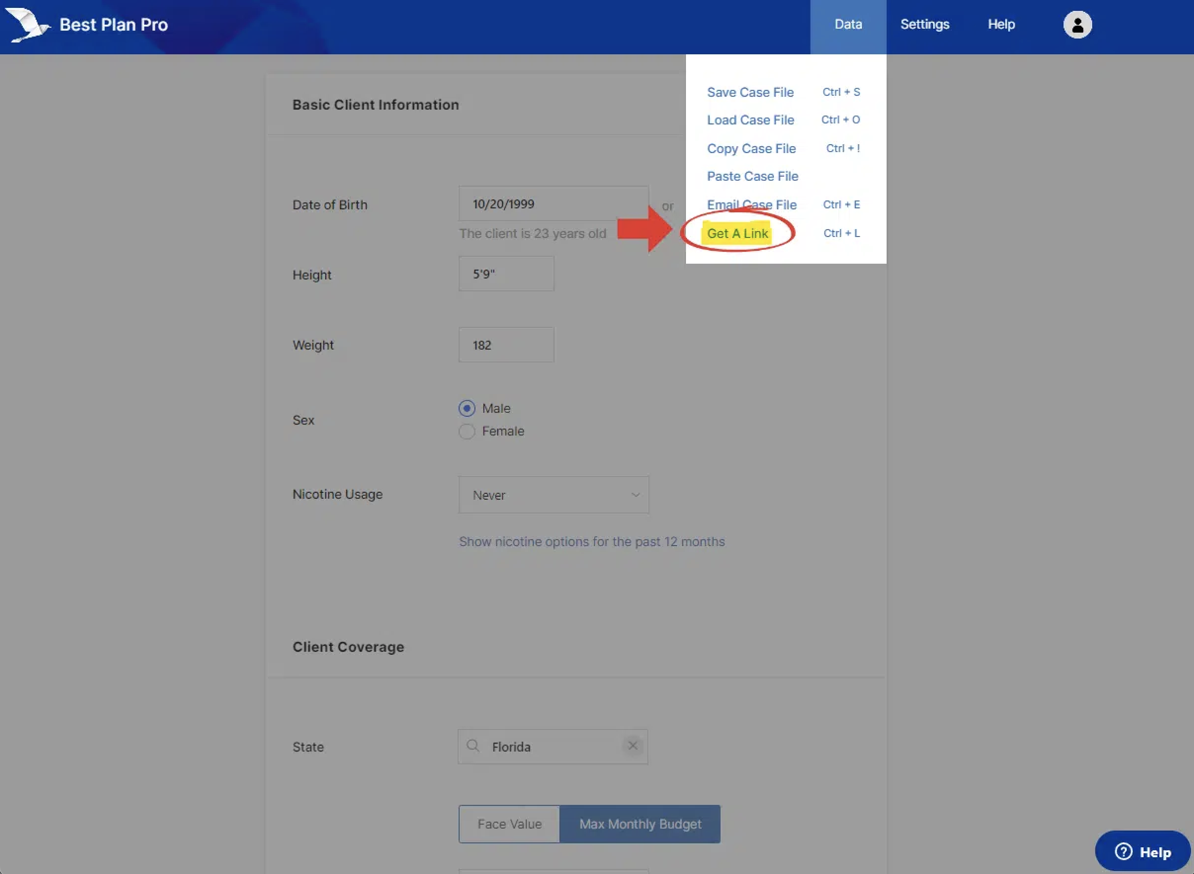
Task: Click Show nicotine options for past 12 months
Action: tap(592, 542)
